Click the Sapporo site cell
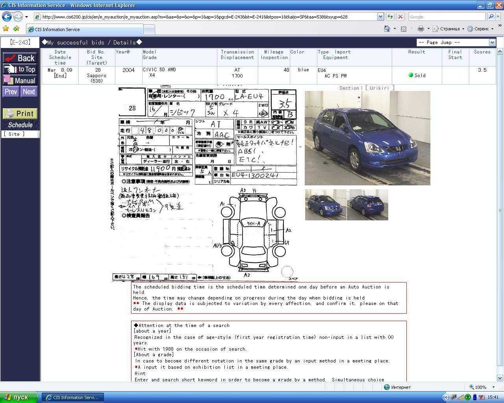Screen dimensions: 504x403 [x=96, y=75]
